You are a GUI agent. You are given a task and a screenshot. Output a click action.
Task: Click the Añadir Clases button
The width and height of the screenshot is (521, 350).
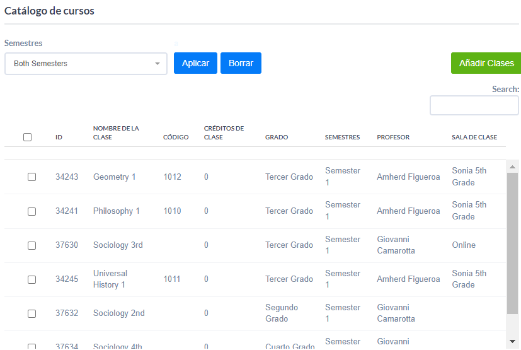[x=486, y=63]
